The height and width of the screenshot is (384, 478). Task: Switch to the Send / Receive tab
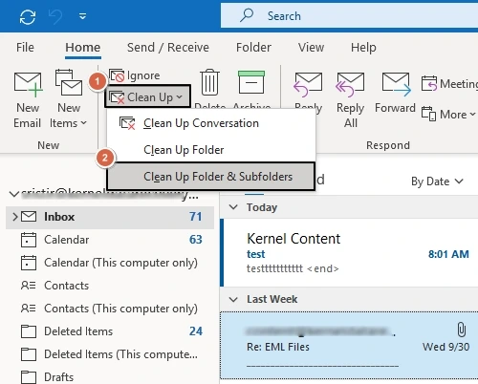pos(168,48)
